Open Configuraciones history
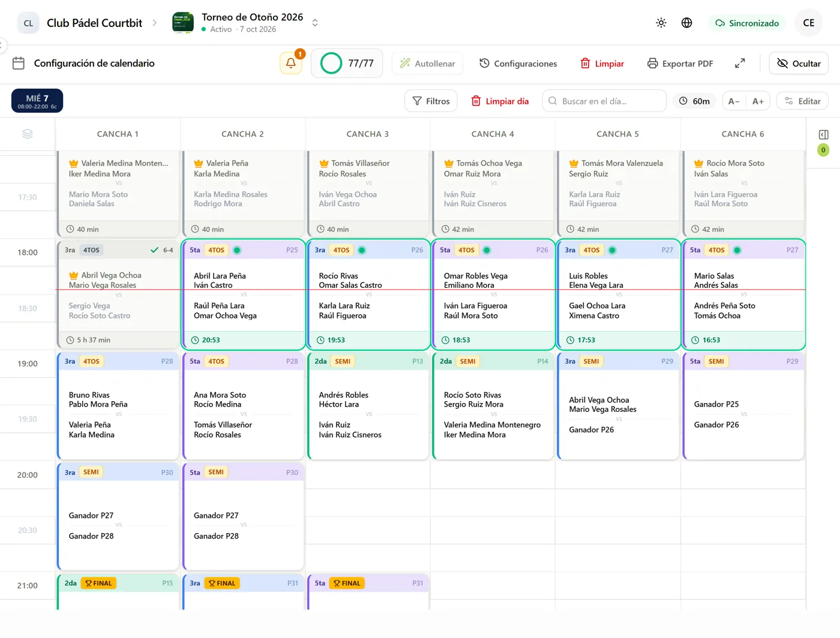 [x=518, y=63]
